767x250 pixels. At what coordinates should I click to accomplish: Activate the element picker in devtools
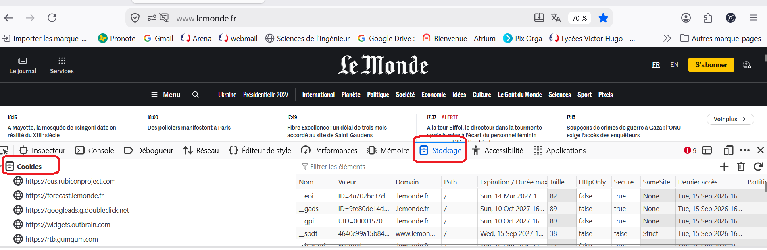(4, 151)
